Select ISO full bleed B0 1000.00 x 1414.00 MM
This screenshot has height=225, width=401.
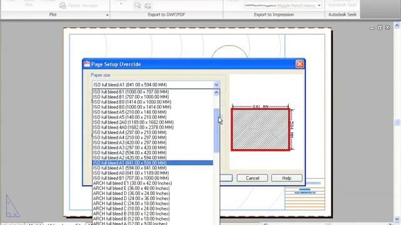[x=153, y=107]
